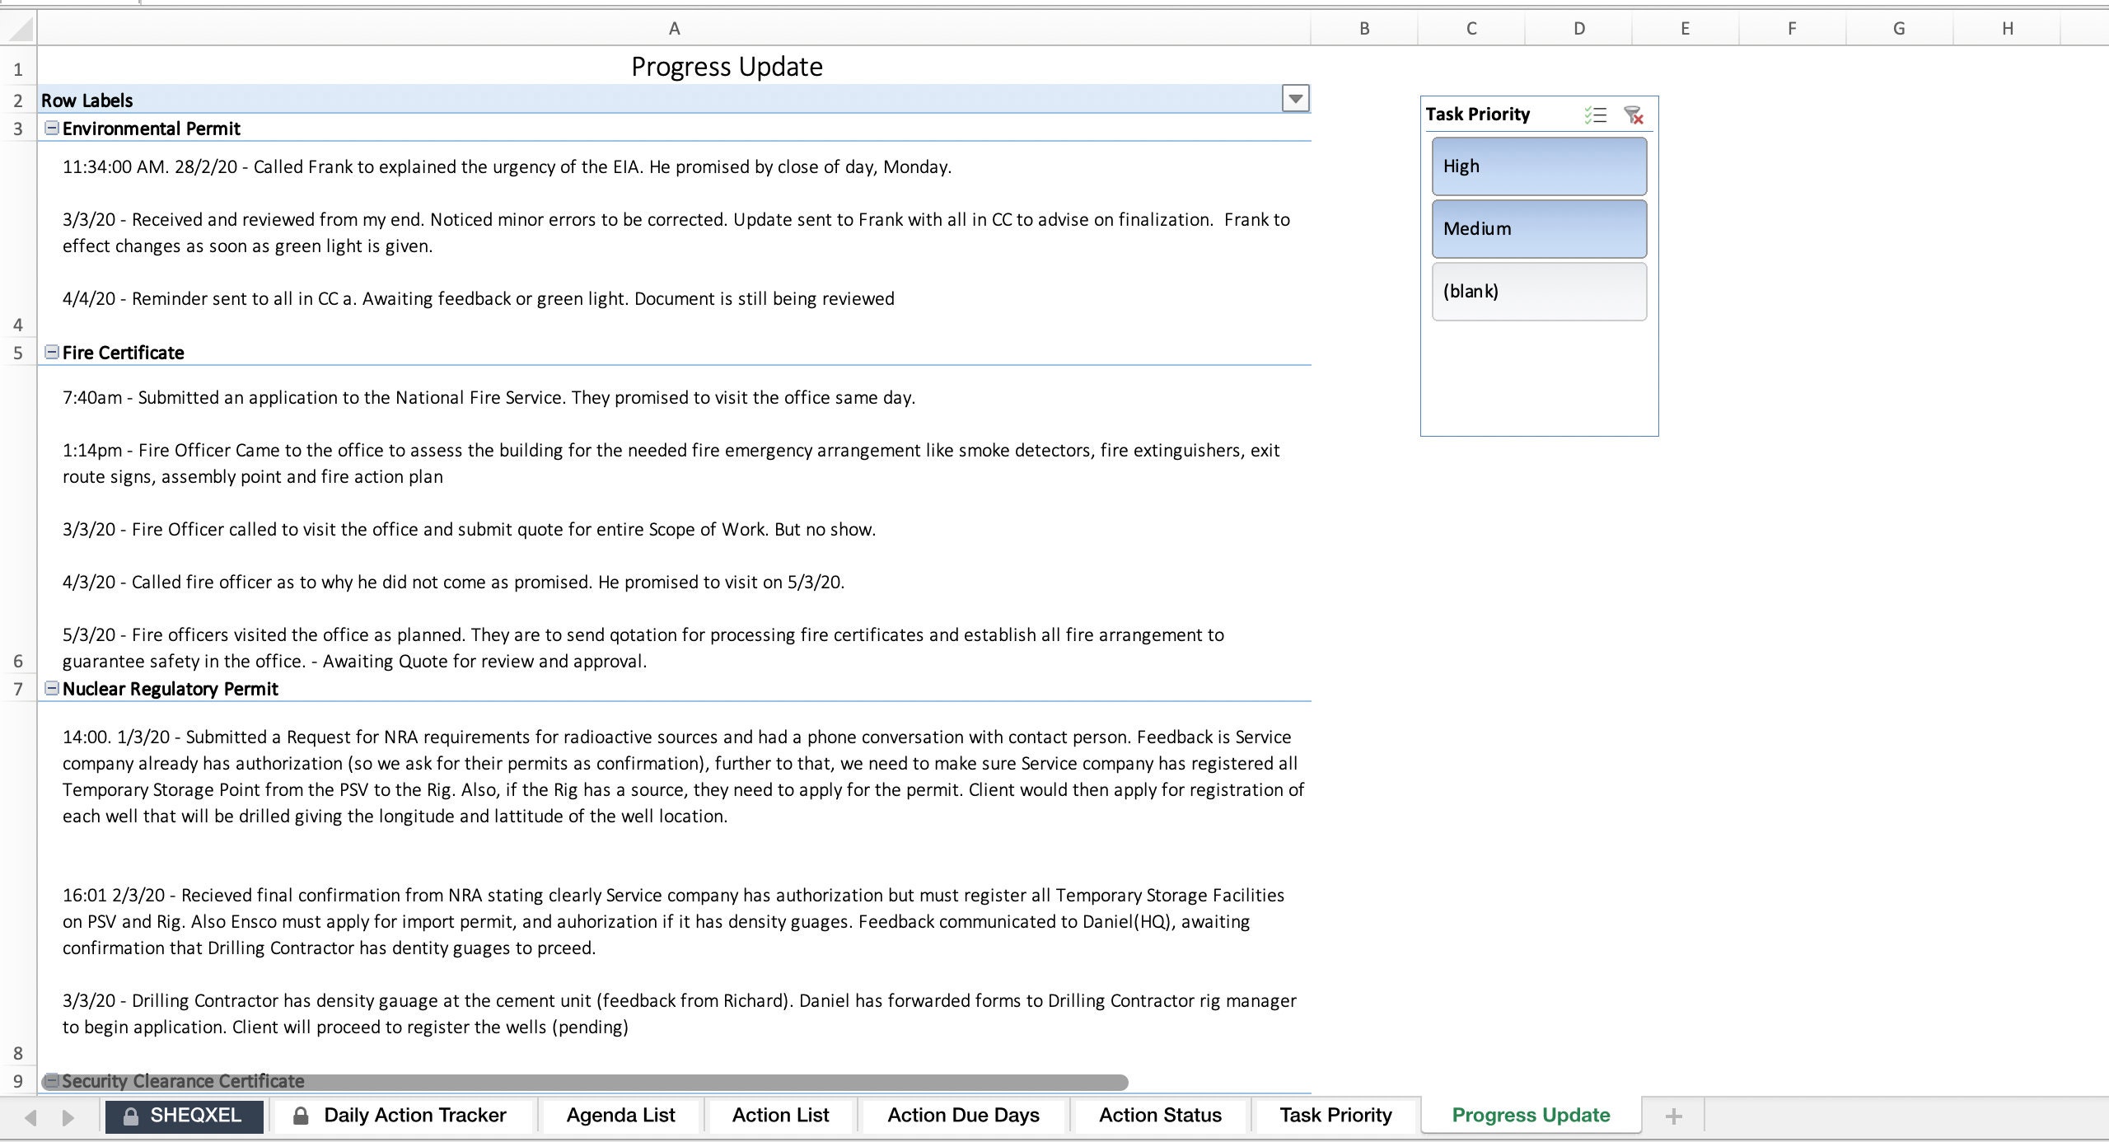Click the Action Status sheet label
This screenshot has height=1142, width=2109.
[1160, 1115]
